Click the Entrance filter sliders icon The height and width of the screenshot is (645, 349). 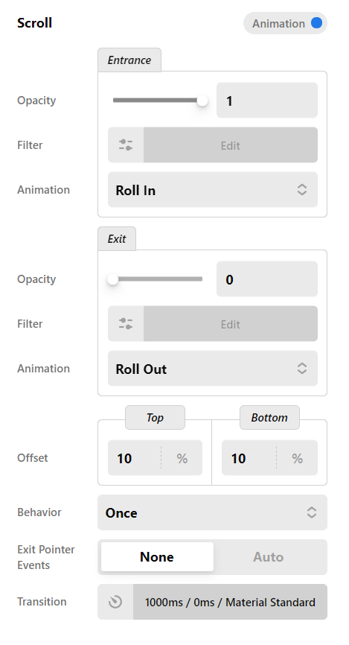click(x=126, y=144)
